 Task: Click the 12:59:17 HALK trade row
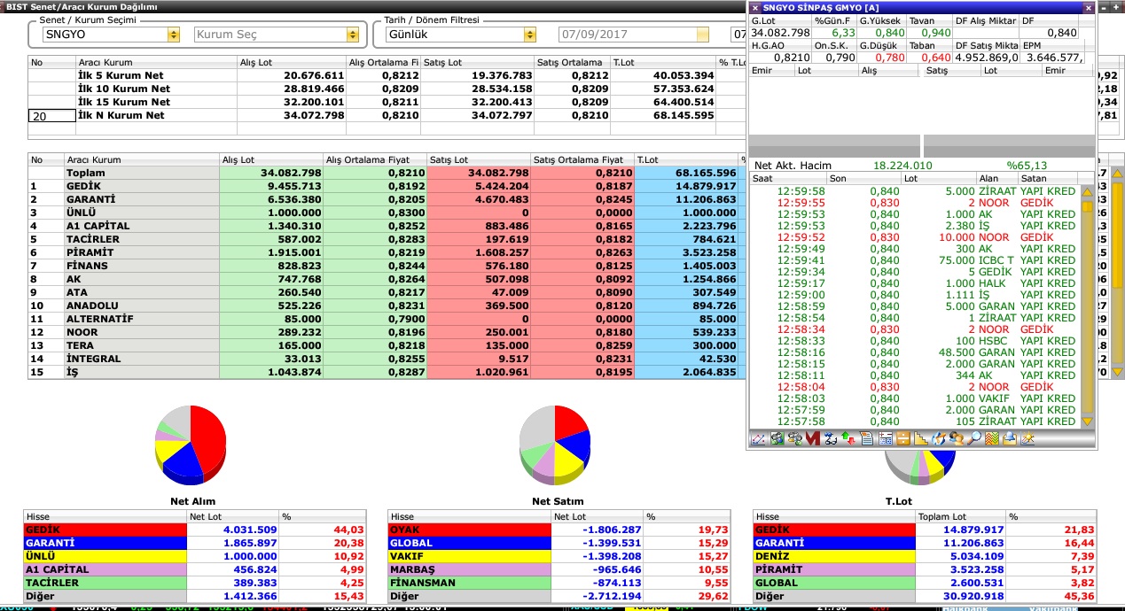click(915, 283)
